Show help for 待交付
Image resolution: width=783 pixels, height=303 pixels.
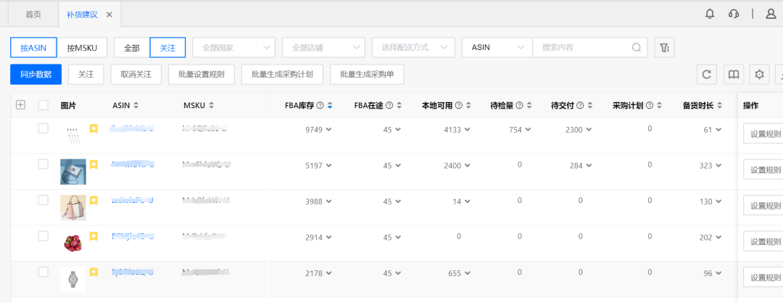point(580,105)
